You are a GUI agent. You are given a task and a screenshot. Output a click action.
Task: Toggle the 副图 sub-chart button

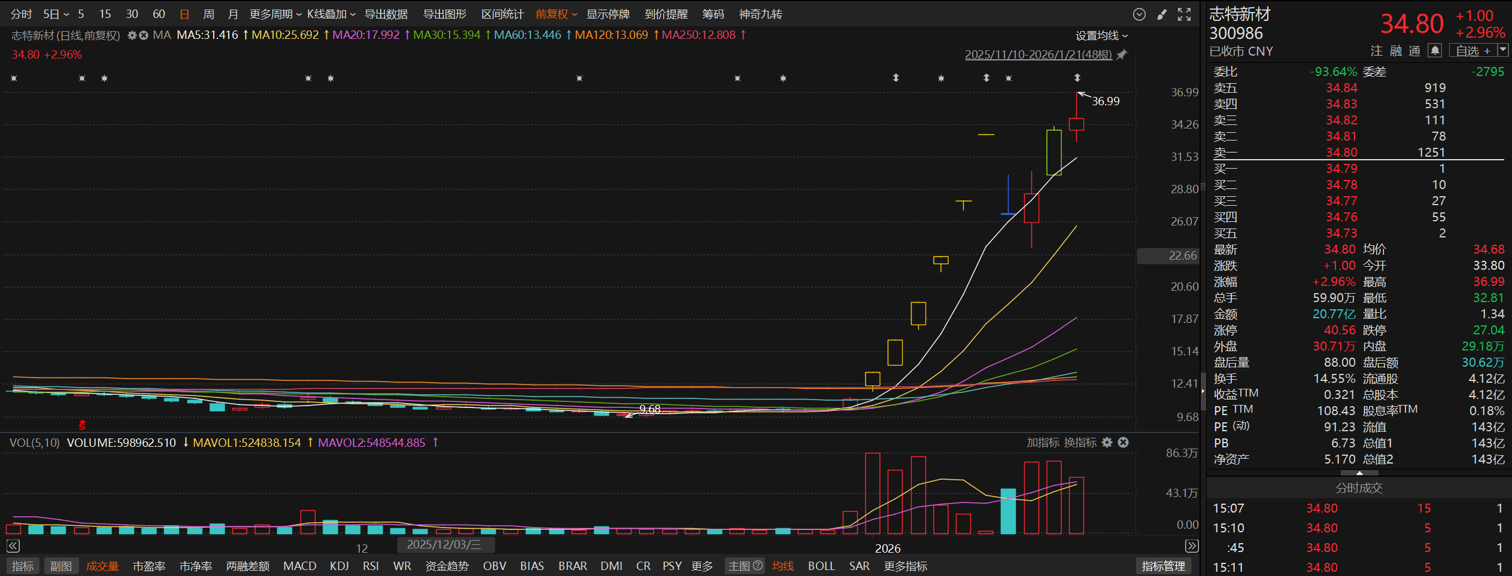(x=60, y=566)
